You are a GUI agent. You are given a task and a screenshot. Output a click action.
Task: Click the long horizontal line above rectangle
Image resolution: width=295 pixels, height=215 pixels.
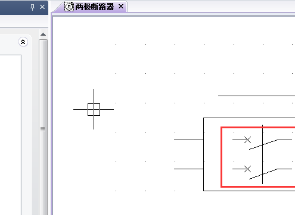click(256, 96)
